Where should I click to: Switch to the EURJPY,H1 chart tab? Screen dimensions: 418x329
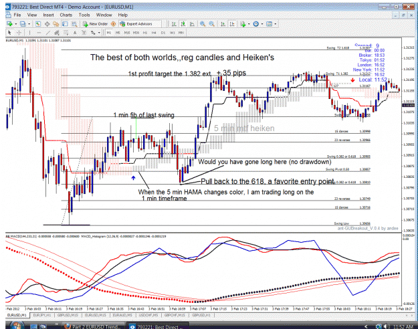(42, 315)
